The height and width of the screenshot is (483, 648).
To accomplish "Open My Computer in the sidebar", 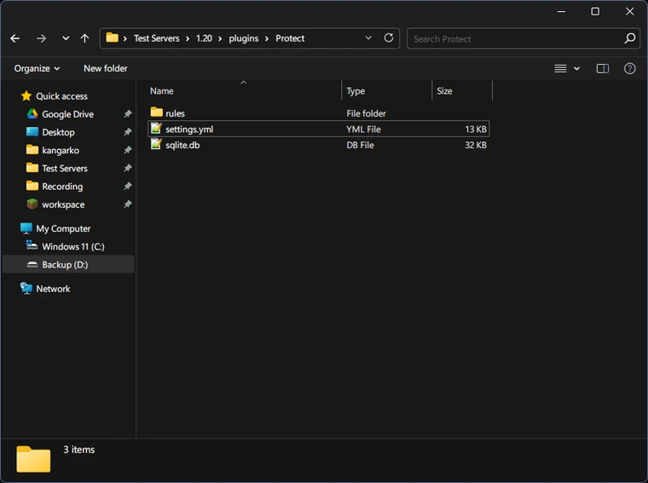I will [63, 228].
